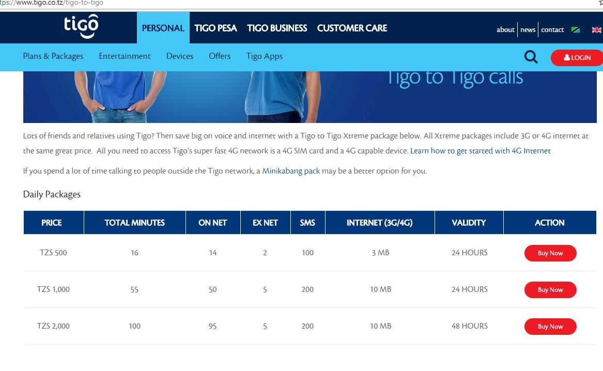Open Plans & Packages menu

tap(53, 56)
